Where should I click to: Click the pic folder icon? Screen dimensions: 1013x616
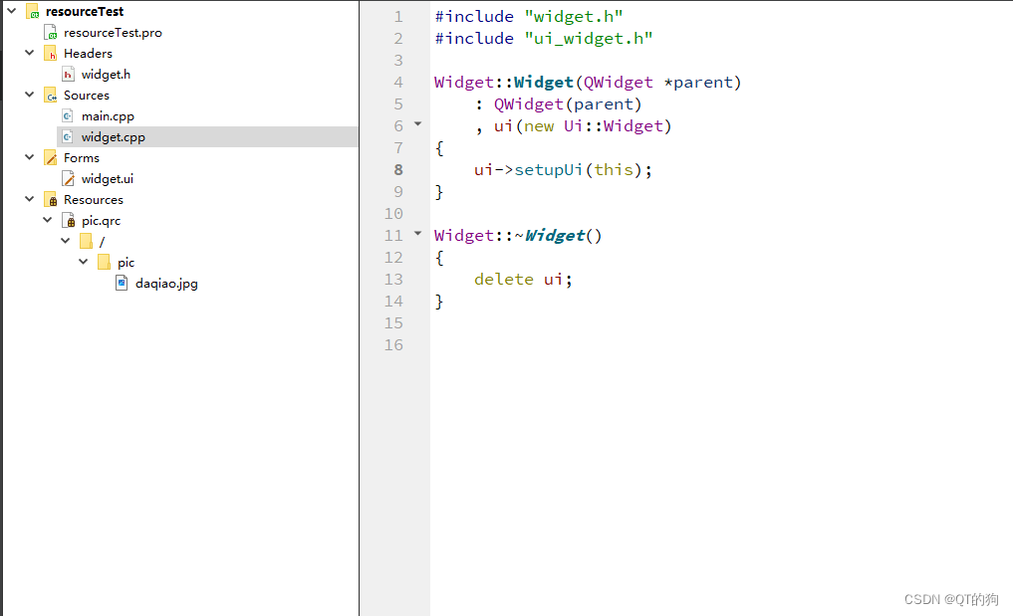(x=104, y=262)
